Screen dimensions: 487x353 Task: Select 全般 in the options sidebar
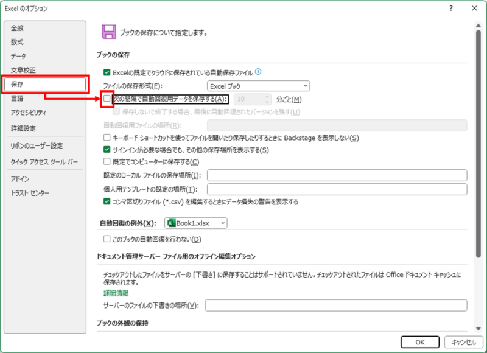coord(45,28)
